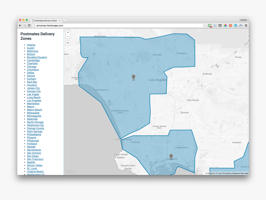
Task: Choose Manhattan in the sidebar list
Action: point(33,104)
